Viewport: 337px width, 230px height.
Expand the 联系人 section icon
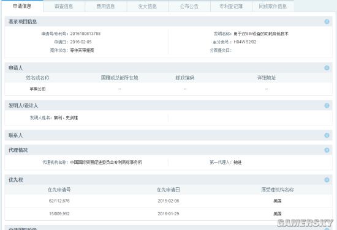[327, 135]
